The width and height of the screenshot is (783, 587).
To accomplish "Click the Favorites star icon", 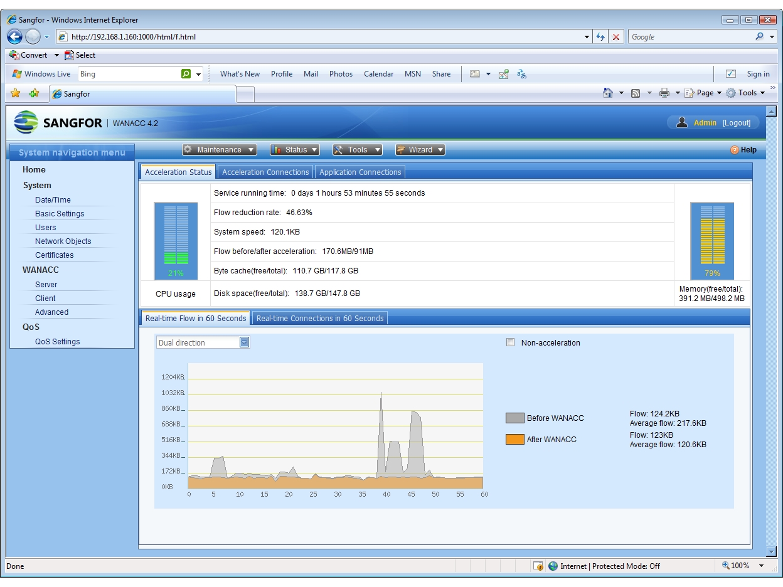I will 16,93.
